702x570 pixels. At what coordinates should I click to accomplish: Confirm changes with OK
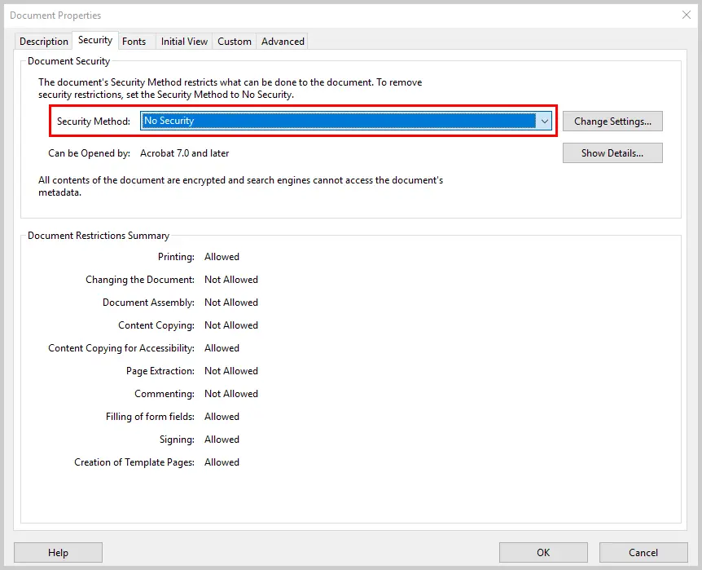542,552
